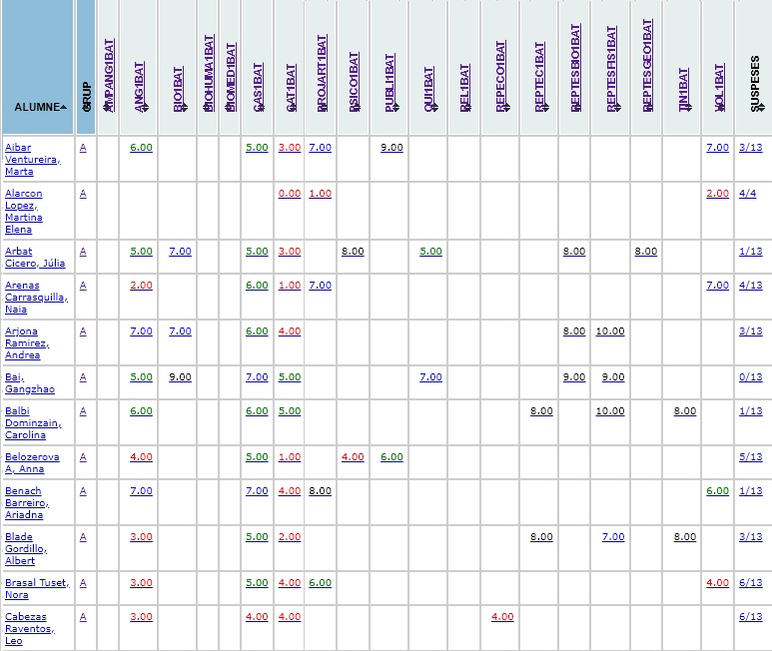Screen dimensions: 772x651
Task: Sort by REPTESFIS1BAT column header
Action: [x=611, y=69]
